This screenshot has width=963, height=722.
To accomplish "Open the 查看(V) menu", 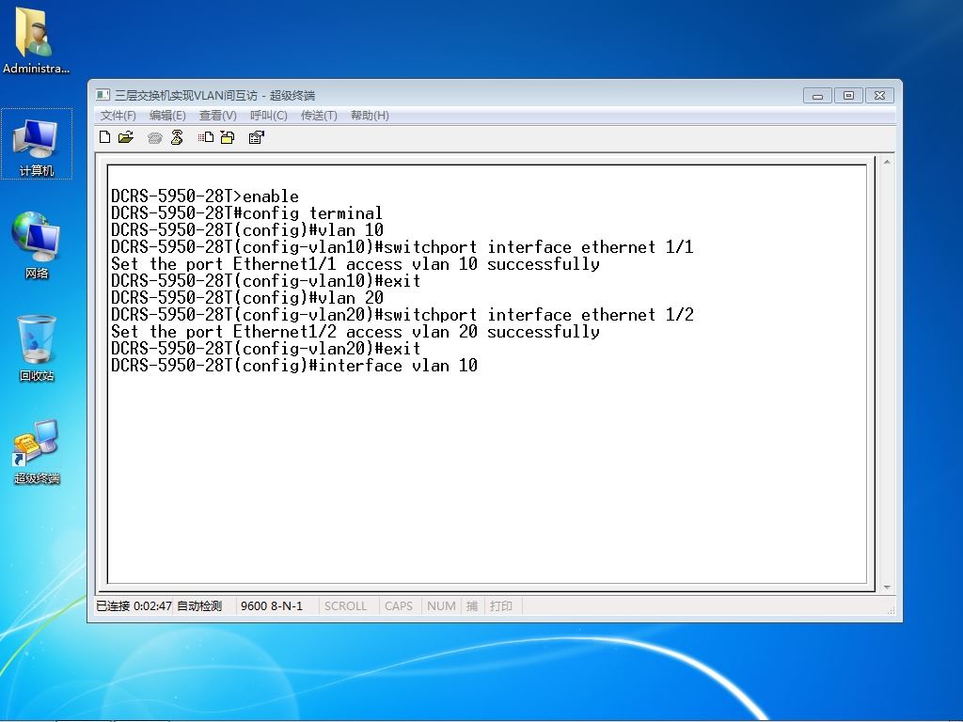I will pyautogui.click(x=217, y=116).
